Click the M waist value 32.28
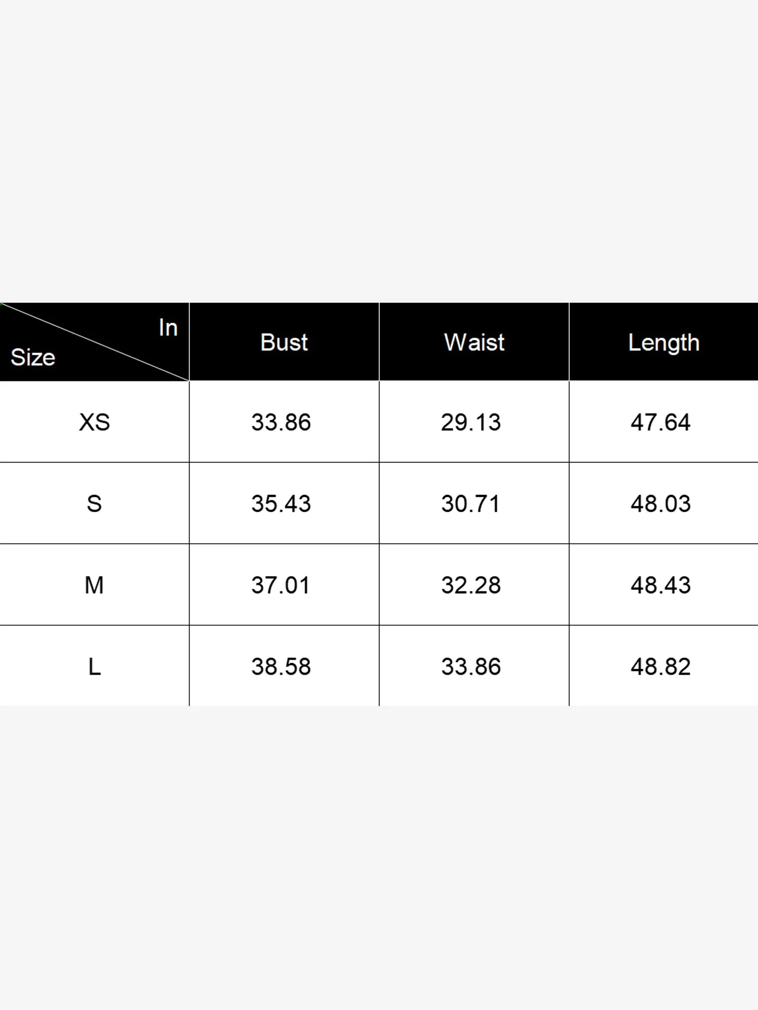Screen dimensions: 758x1010 click(x=470, y=585)
